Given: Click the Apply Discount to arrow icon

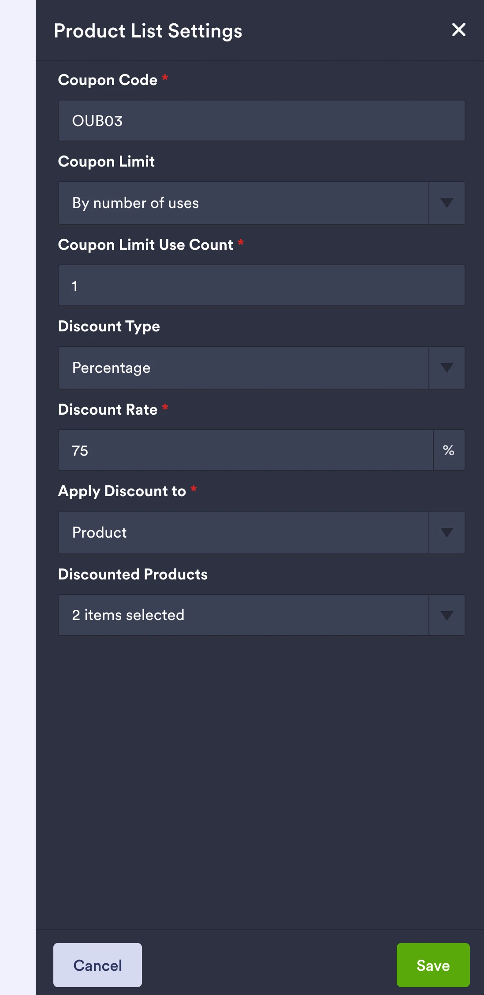Looking at the screenshot, I should point(447,532).
